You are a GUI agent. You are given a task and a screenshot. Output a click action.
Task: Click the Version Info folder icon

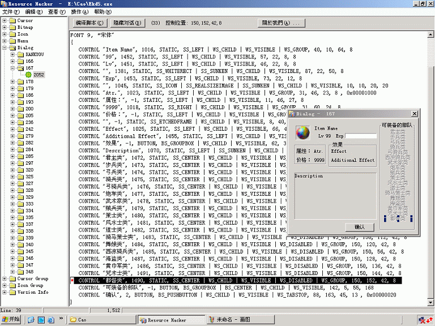[x=11, y=292]
